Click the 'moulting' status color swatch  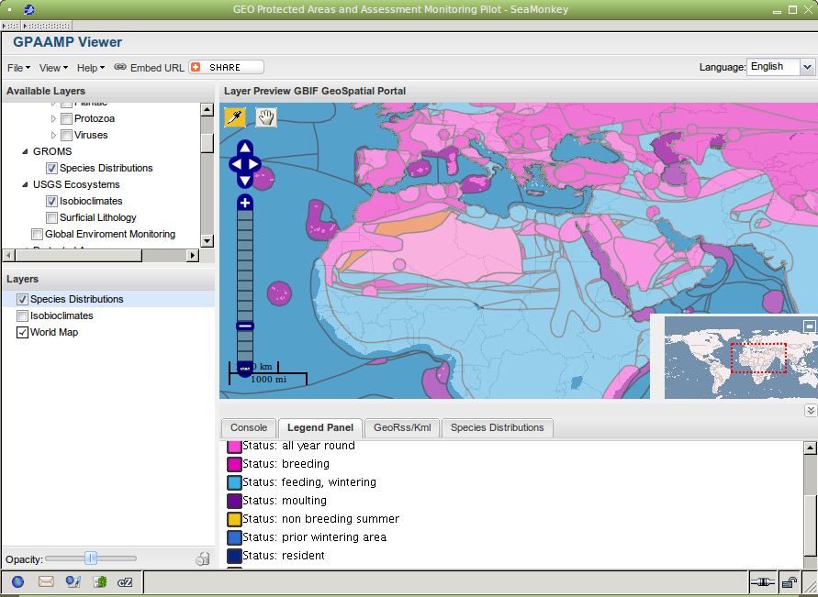tap(234, 501)
